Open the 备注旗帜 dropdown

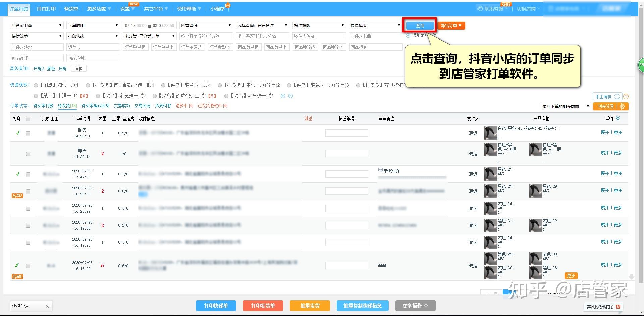(319, 25)
